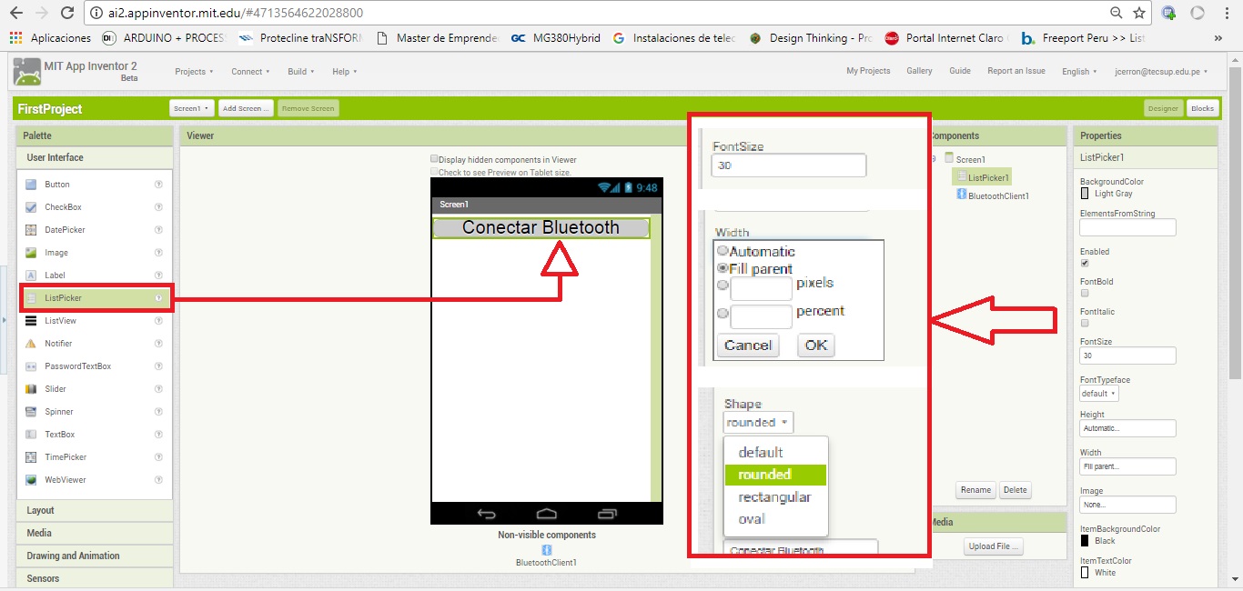Select the Conectar Bluetooth list picker in Viewer

(541, 227)
